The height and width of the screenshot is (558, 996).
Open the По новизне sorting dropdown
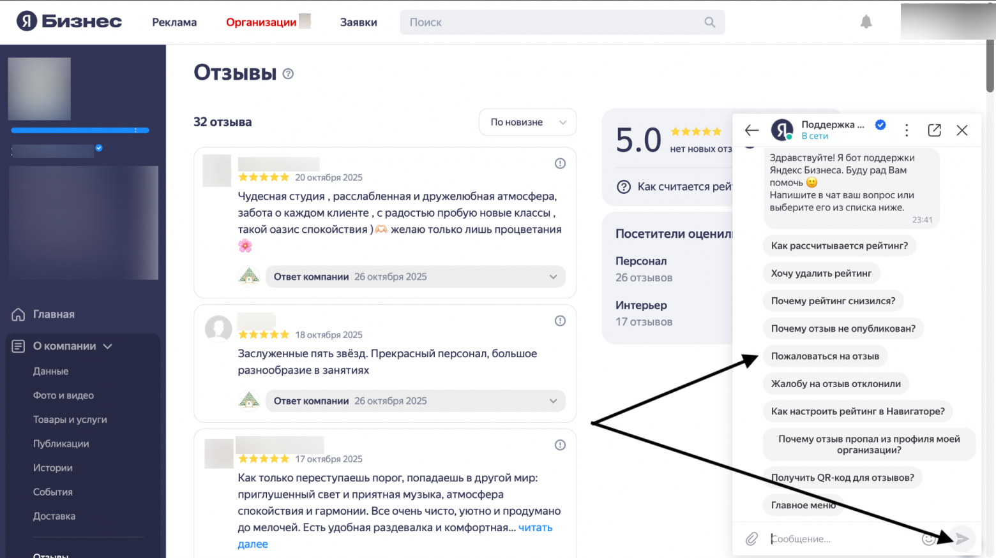(x=527, y=122)
